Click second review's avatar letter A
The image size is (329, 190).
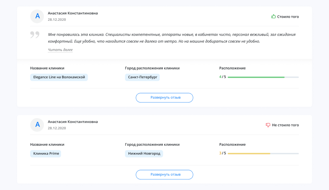37,125
